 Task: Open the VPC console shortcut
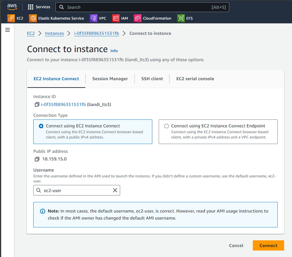[98, 18]
